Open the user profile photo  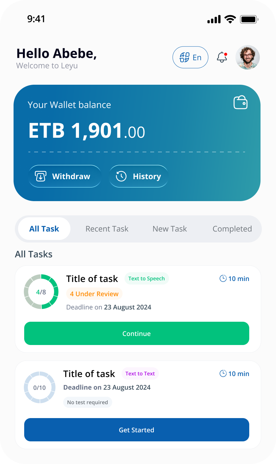coord(248,57)
